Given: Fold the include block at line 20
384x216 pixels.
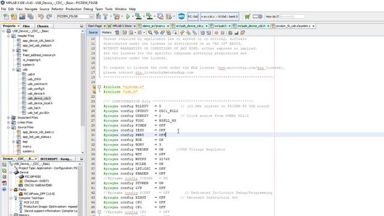Looking at the screenshot, I should [x=99, y=86].
